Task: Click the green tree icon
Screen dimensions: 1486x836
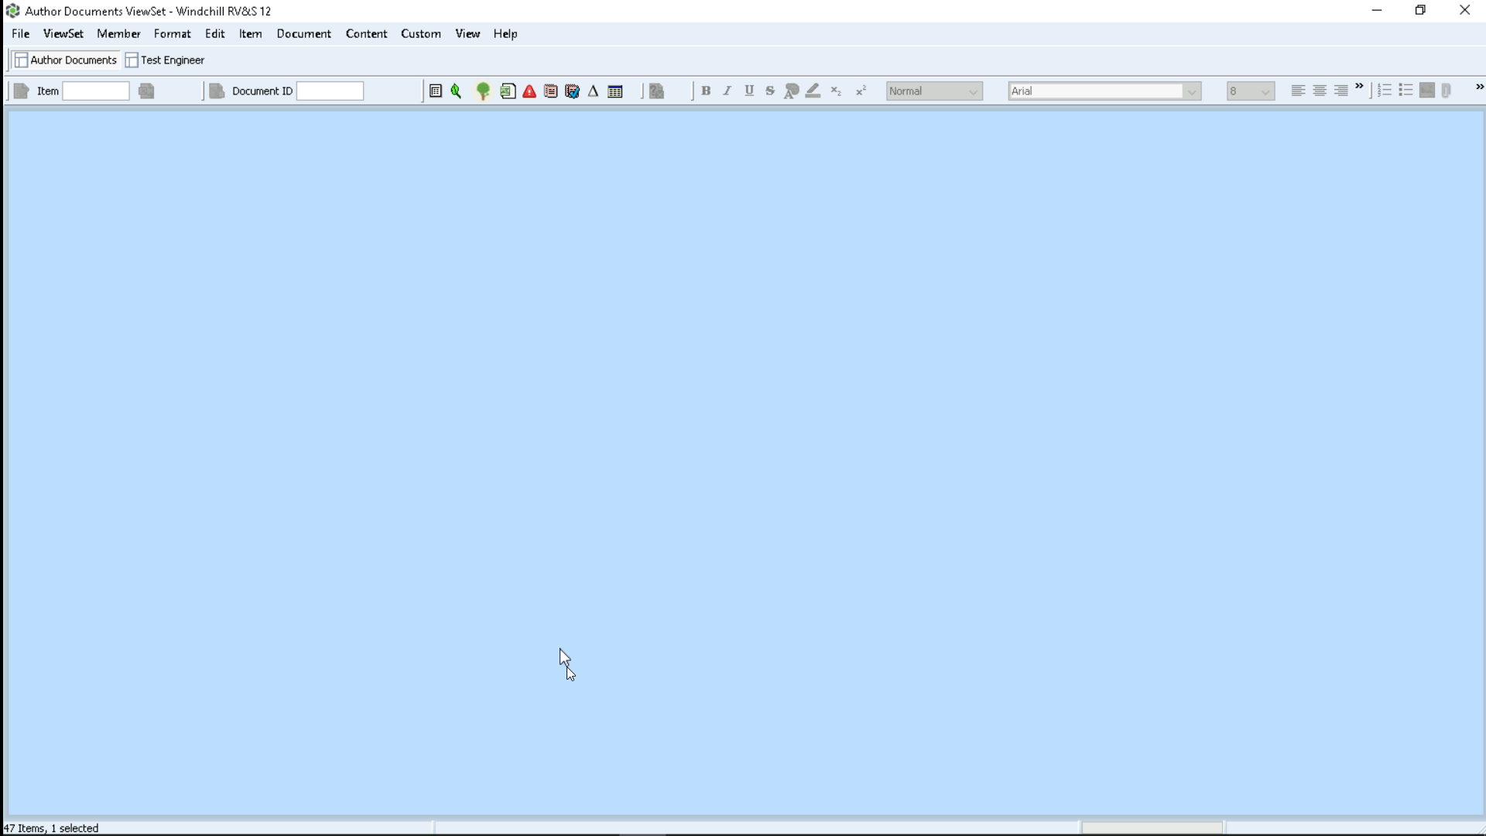Action: point(483,91)
